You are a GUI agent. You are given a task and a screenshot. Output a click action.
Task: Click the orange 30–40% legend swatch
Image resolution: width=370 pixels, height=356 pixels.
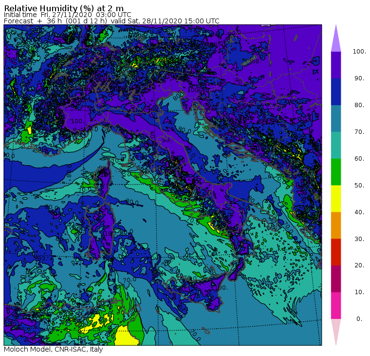coord(336,225)
